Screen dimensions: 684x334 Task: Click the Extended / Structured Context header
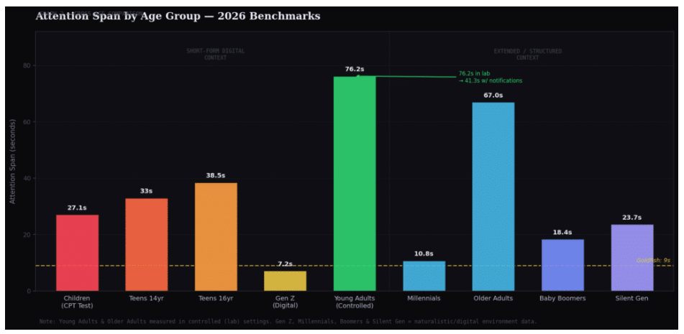click(x=527, y=55)
